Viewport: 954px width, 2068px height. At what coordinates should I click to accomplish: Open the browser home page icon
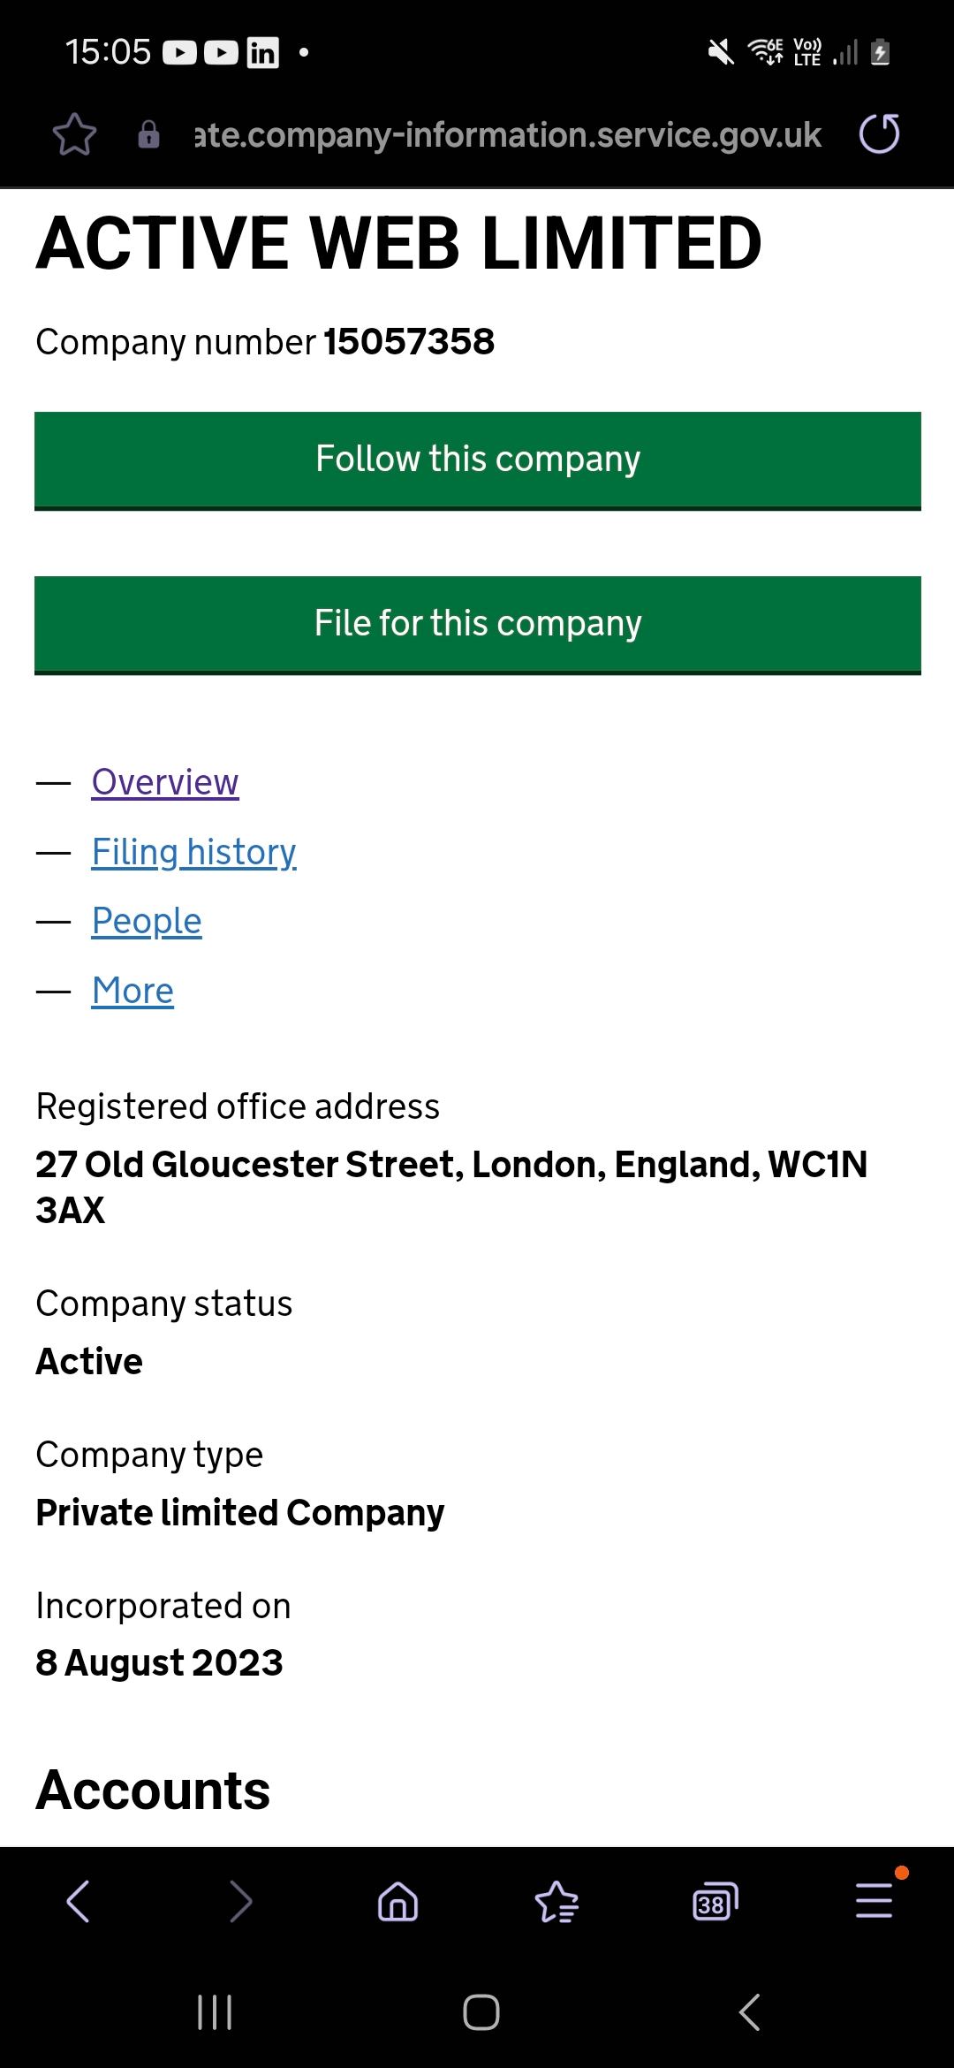(397, 1900)
